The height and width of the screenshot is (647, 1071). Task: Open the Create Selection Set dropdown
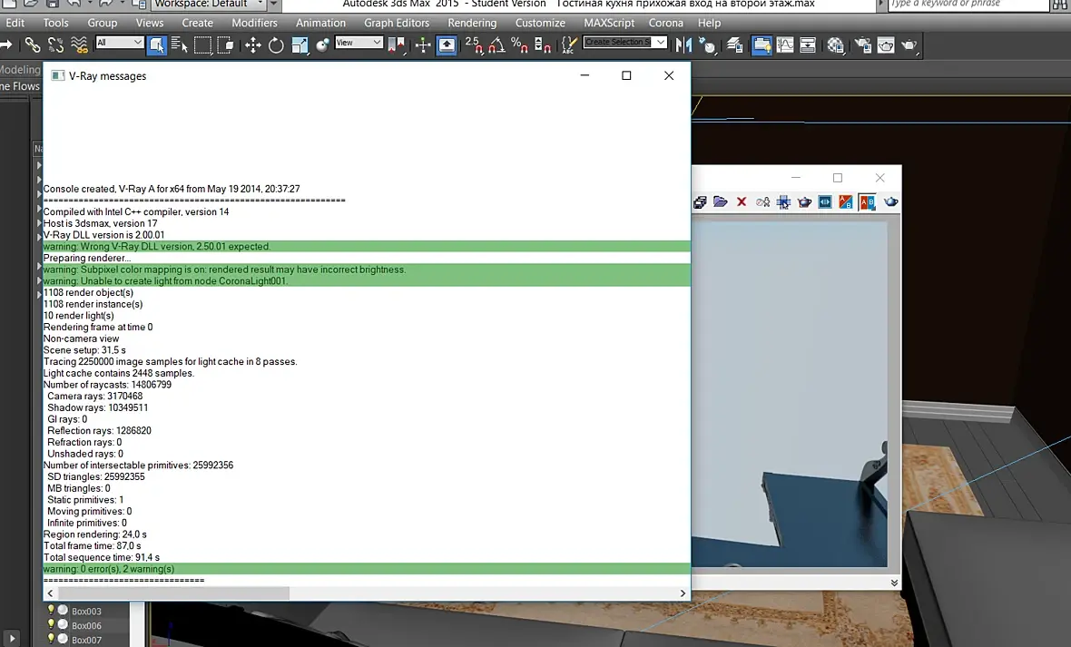pyautogui.click(x=624, y=42)
